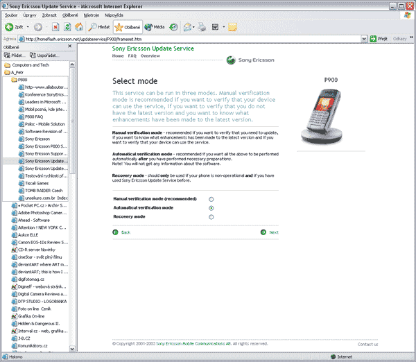416x362 pixels.
Task: Click the Next link on page
Action: pyautogui.click(x=270, y=232)
